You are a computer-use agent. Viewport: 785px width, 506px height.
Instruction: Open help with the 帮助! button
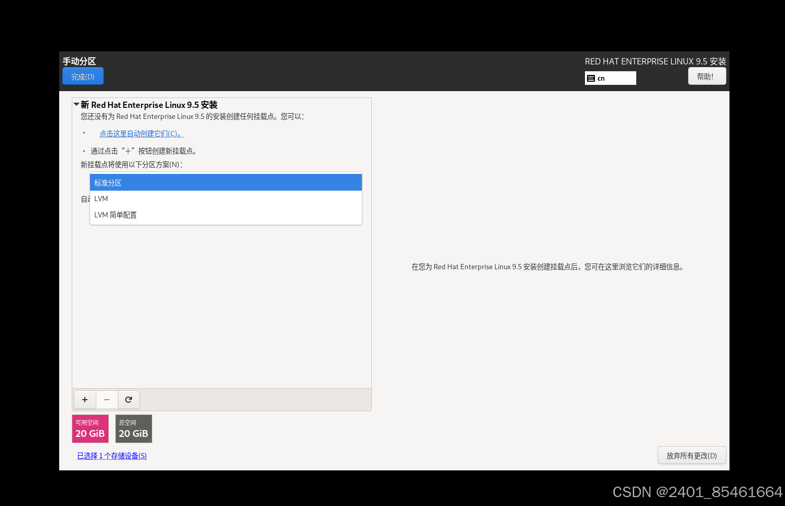[707, 76]
